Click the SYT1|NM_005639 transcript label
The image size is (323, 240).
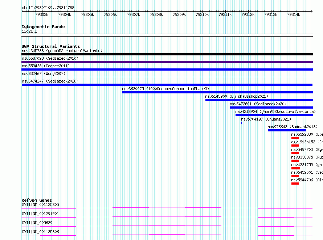click(x=37, y=223)
